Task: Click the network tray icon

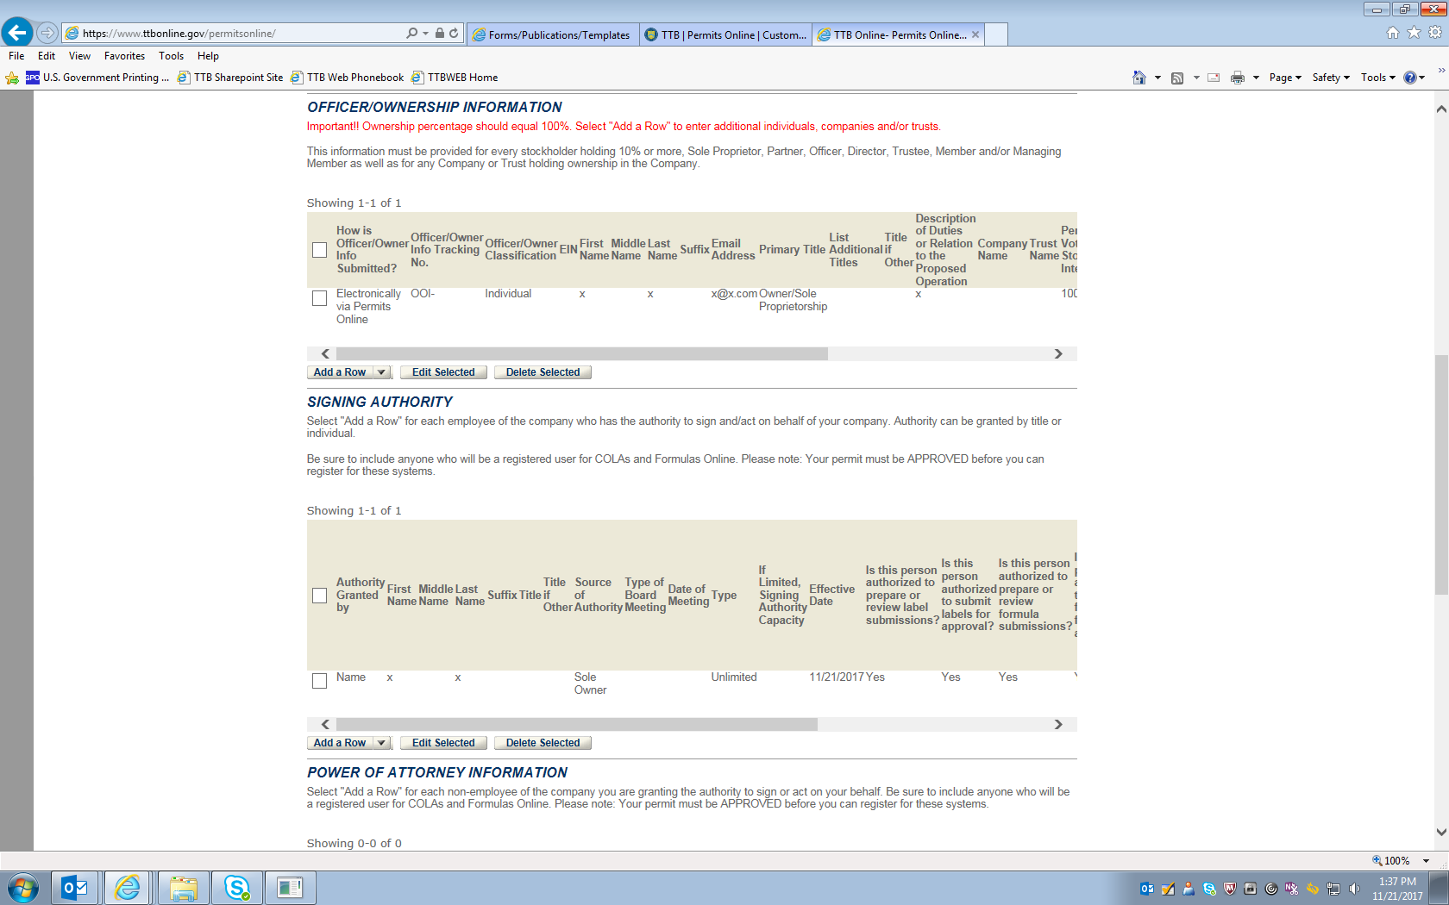Action: [x=1333, y=889]
